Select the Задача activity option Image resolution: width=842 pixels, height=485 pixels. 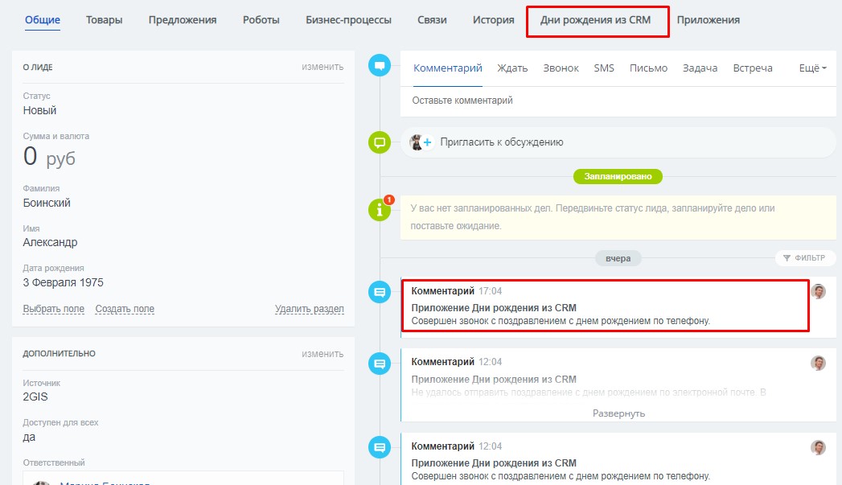(700, 68)
